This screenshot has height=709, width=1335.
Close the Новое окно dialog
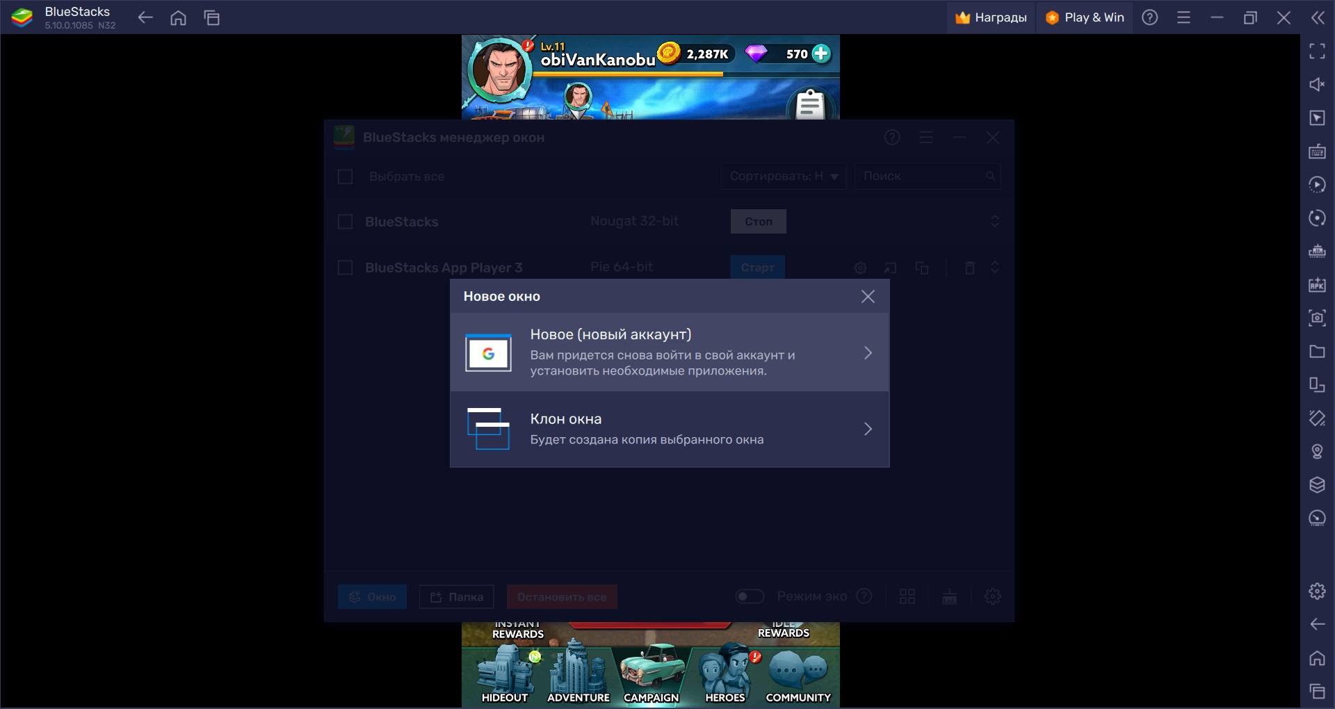[x=868, y=297]
